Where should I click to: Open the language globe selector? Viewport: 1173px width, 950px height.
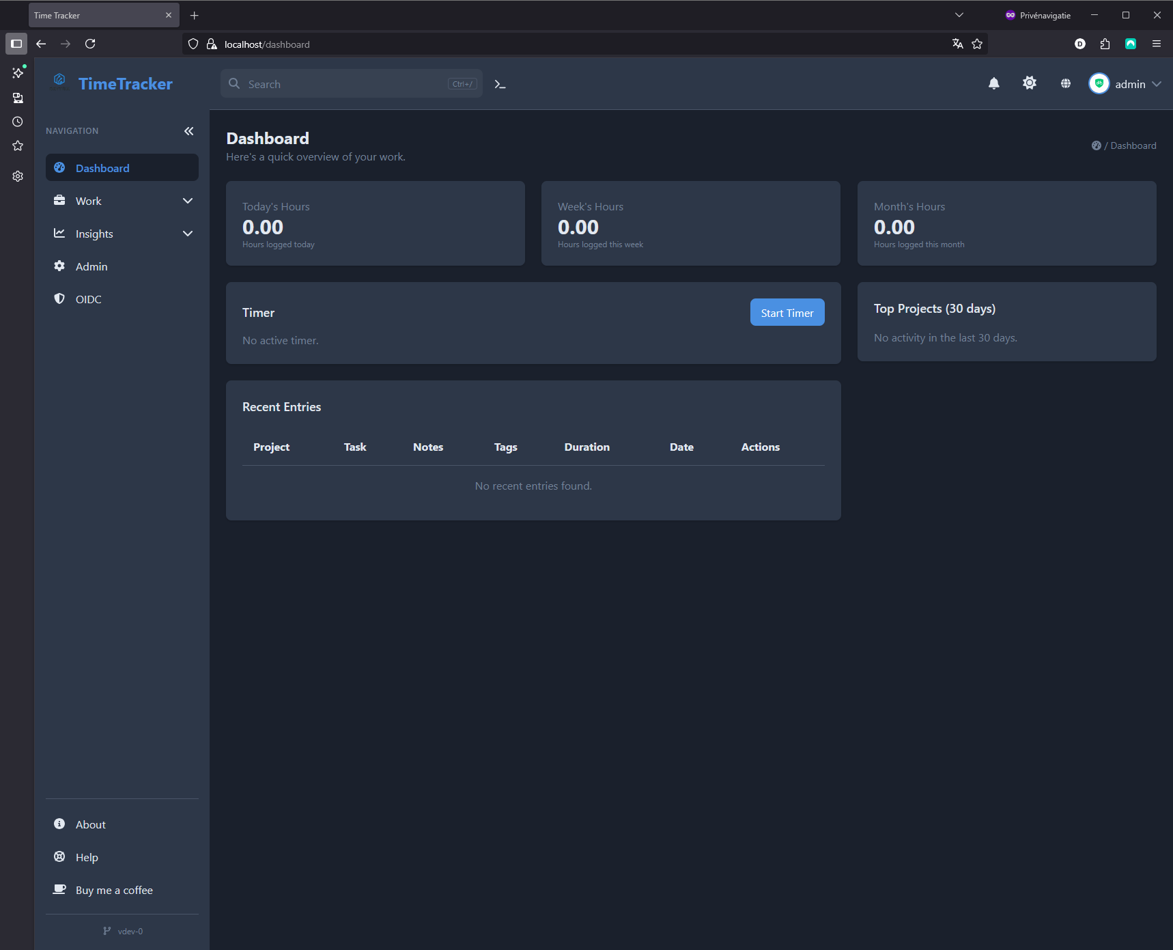point(1065,84)
